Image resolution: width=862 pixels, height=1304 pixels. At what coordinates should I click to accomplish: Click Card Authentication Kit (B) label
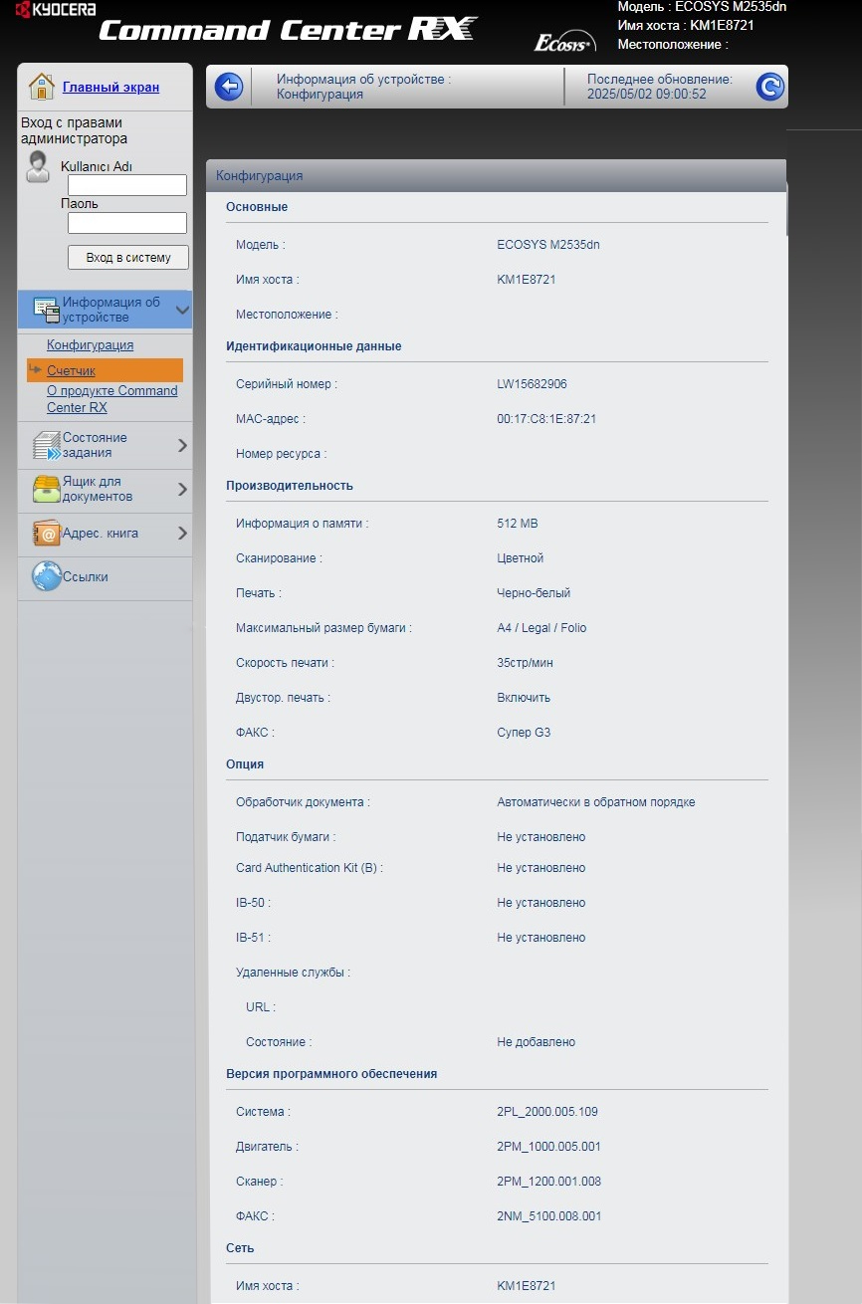click(x=310, y=868)
